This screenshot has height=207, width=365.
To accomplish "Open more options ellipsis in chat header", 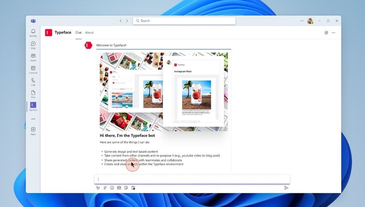I will (334, 33).
